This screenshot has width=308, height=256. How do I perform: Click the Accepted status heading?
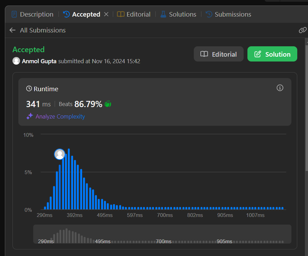click(28, 50)
